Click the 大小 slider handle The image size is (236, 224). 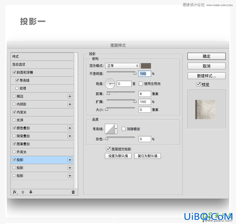(107, 109)
